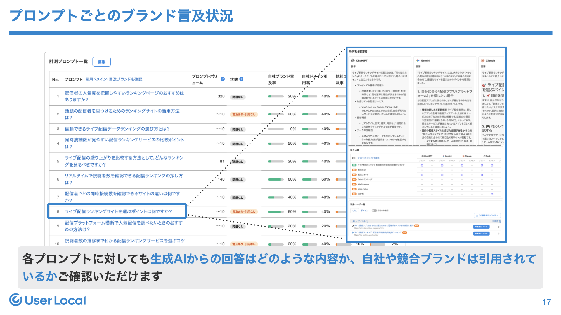Image resolution: width=561 pixels, height=315 pixels.
Task: Click the sort arrows beside URL / タイトル
Action: (x=367, y=221)
